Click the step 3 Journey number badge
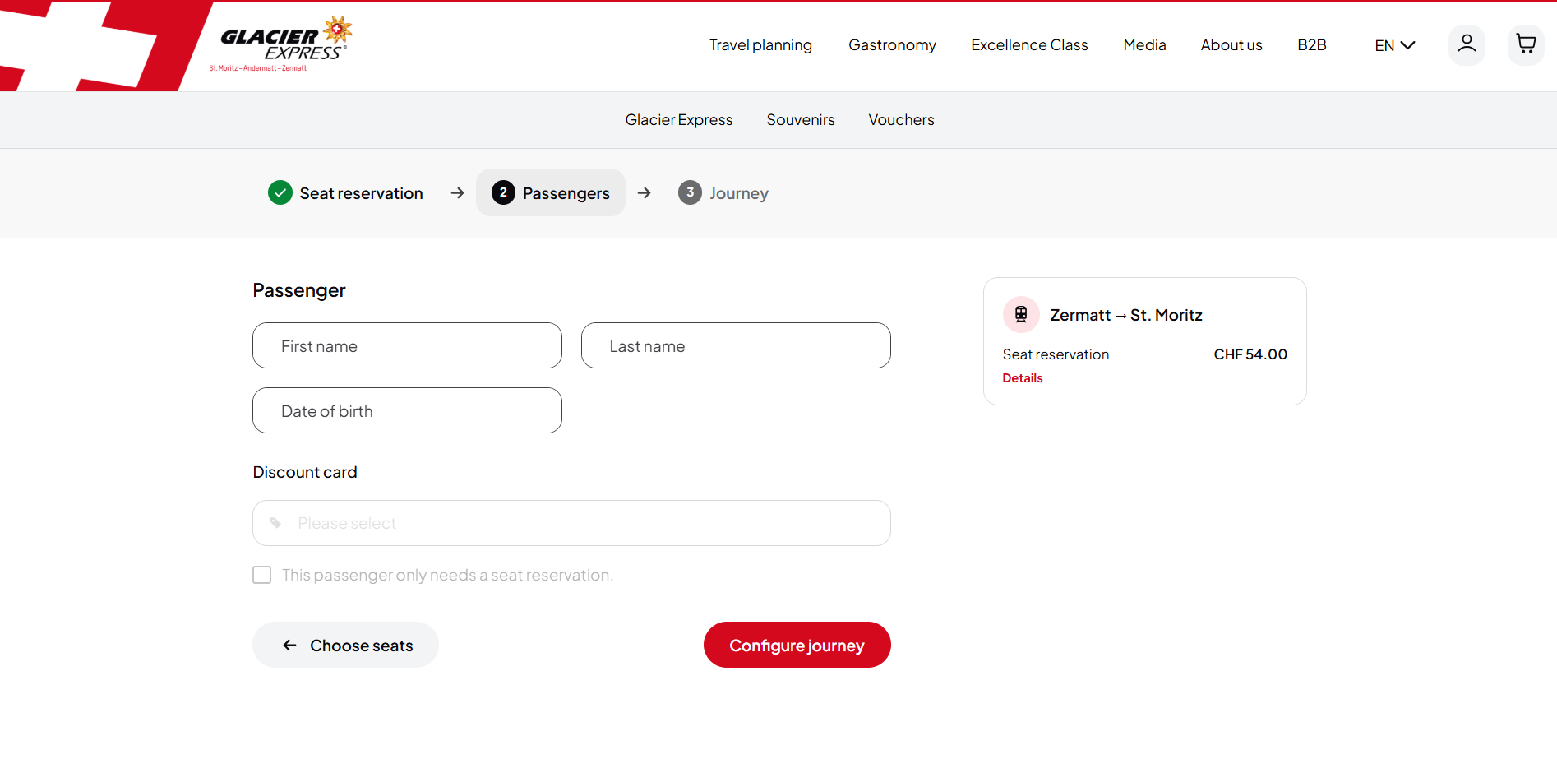This screenshot has height=773, width=1557. click(x=690, y=192)
